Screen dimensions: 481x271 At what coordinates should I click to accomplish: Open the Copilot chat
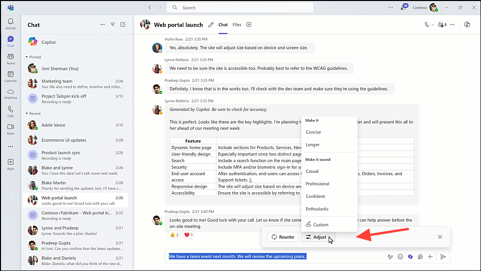(76, 42)
